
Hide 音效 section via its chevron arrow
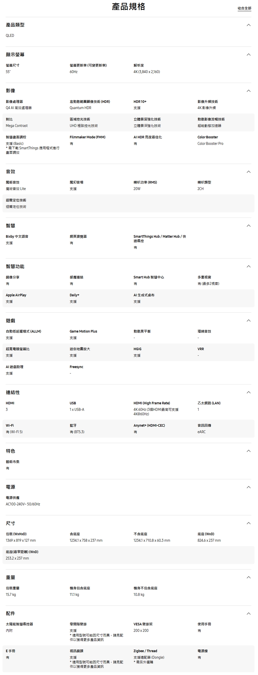click(x=248, y=172)
